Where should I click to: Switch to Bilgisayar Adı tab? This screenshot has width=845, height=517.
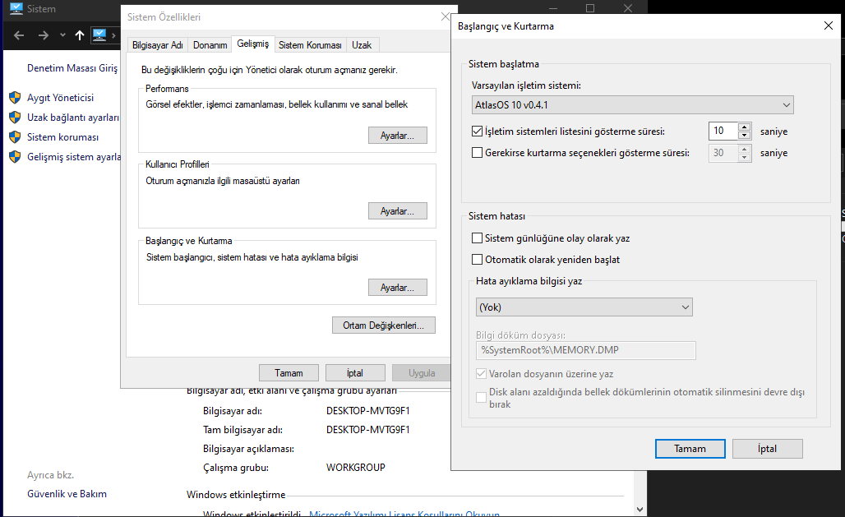click(157, 45)
